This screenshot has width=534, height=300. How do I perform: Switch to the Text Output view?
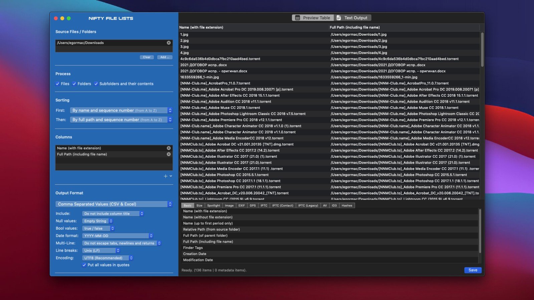[353, 18]
